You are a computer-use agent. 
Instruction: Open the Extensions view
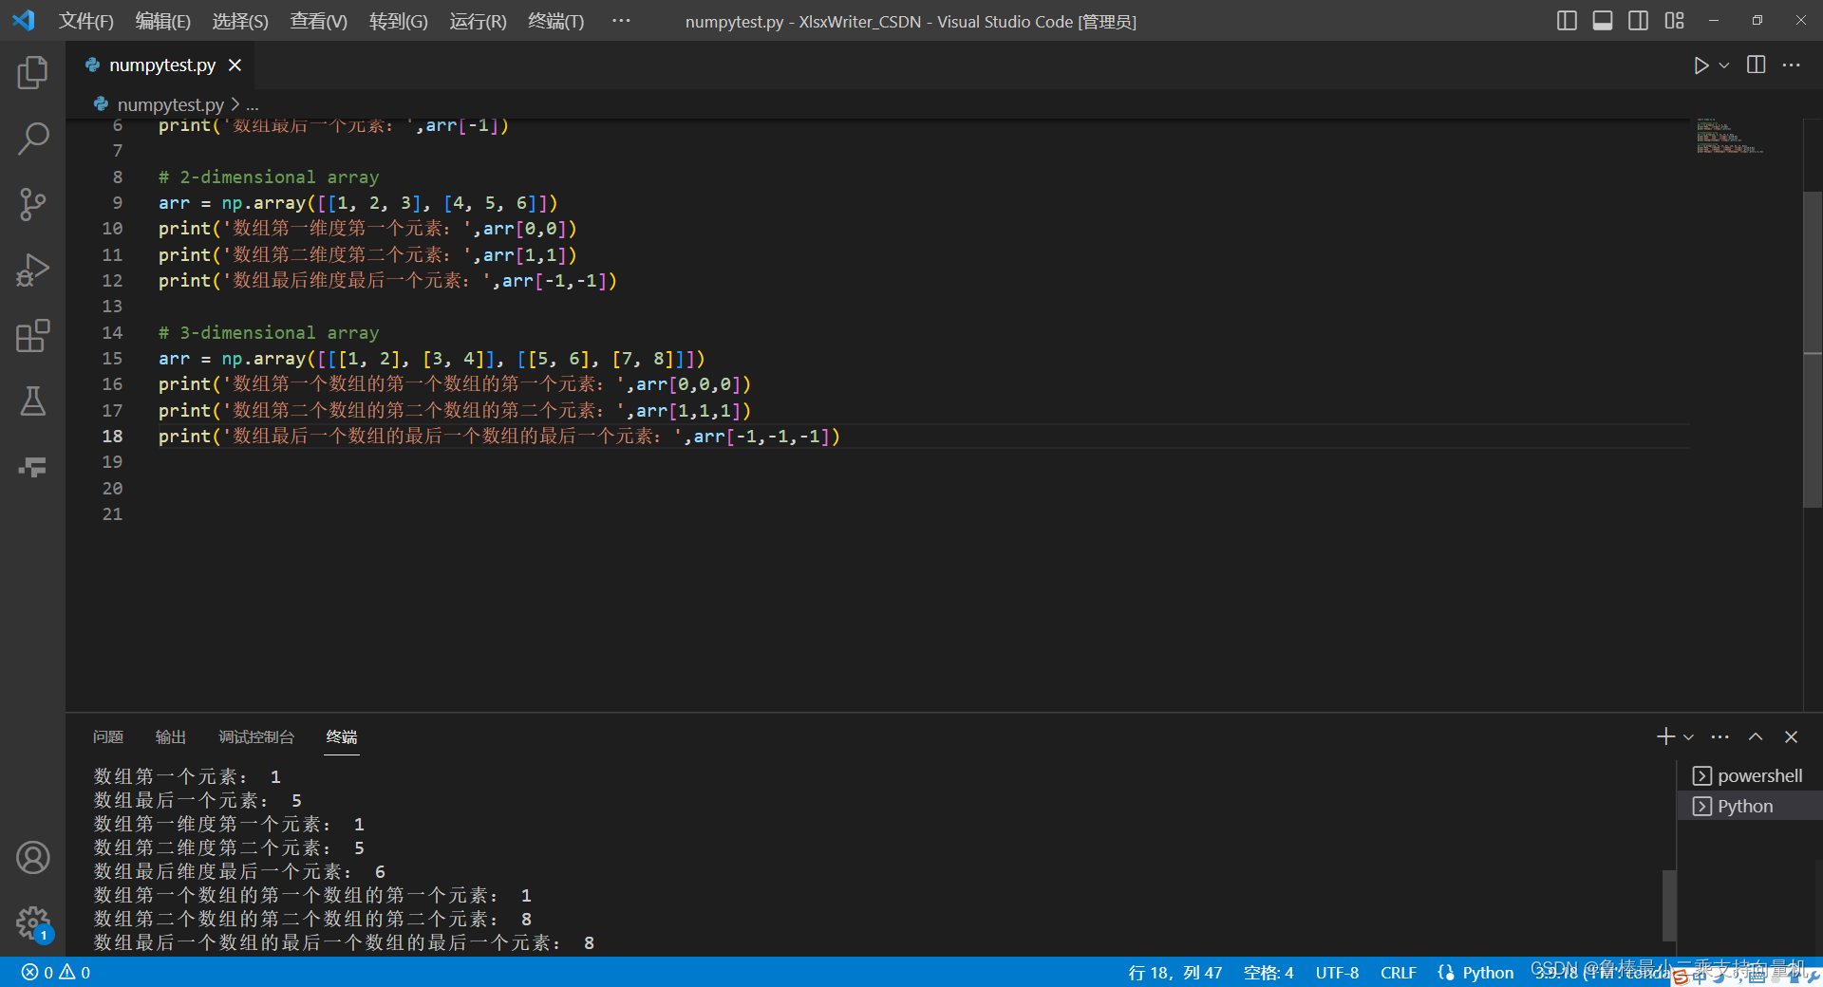(32, 335)
